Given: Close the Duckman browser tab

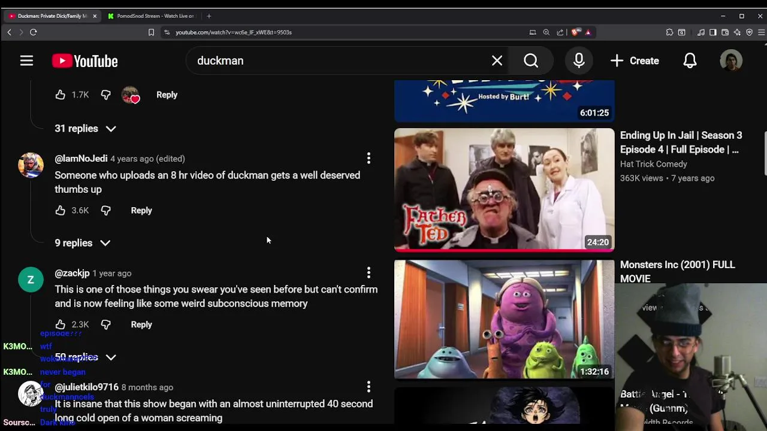Looking at the screenshot, I should [95, 16].
